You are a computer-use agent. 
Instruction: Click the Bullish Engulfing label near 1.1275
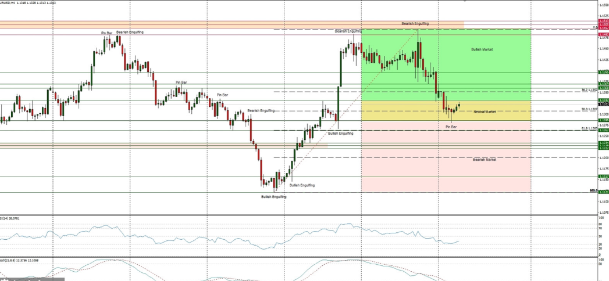click(x=340, y=134)
